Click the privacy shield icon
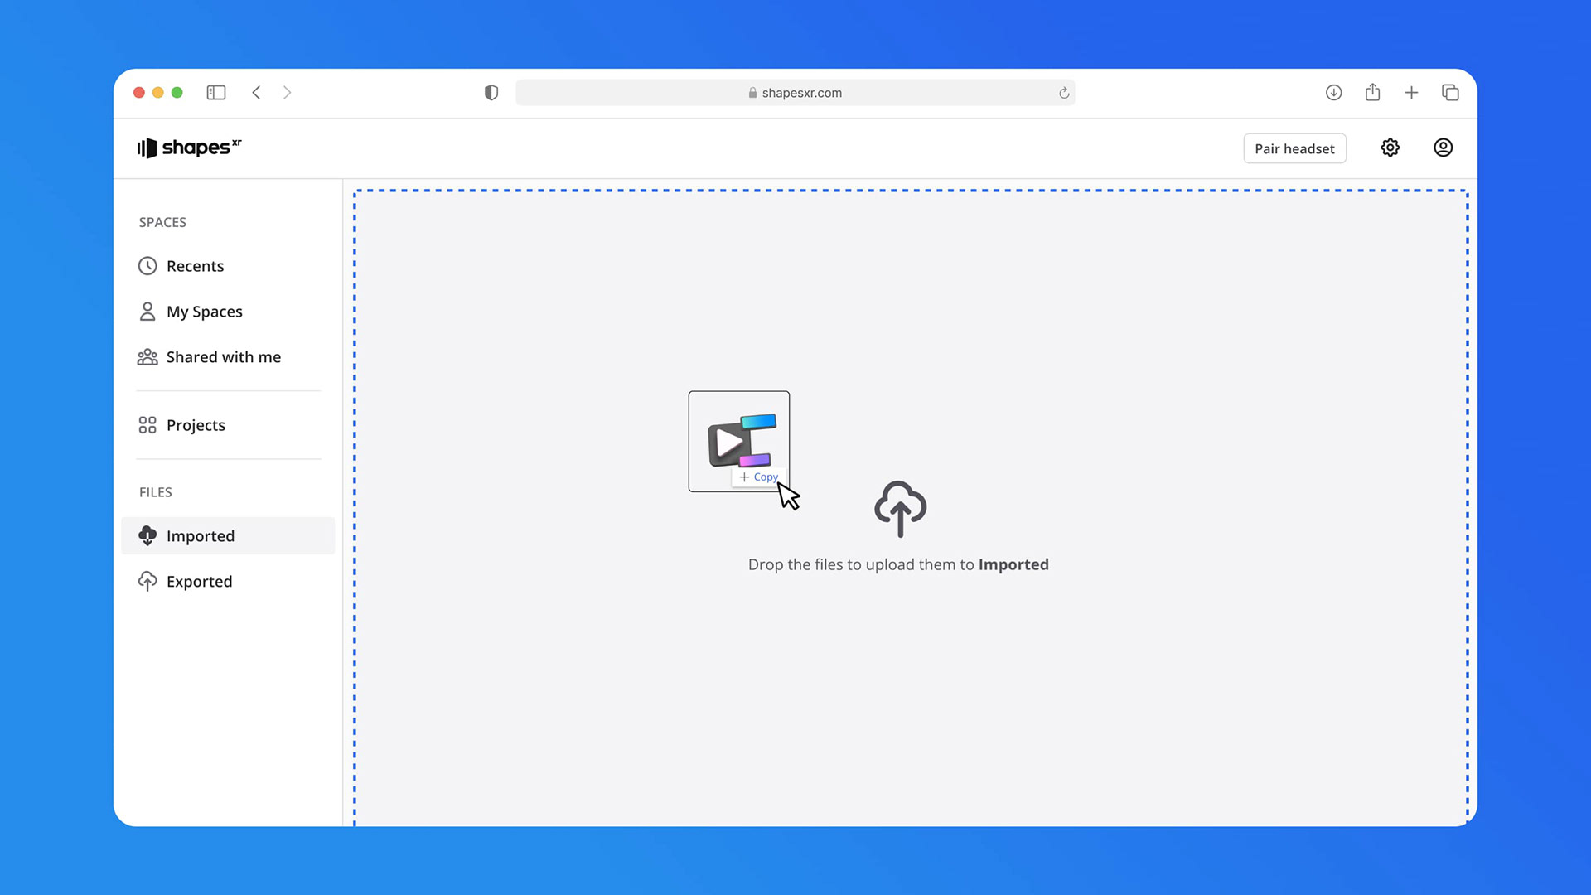This screenshot has height=895, width=1591. pos(491,93)
